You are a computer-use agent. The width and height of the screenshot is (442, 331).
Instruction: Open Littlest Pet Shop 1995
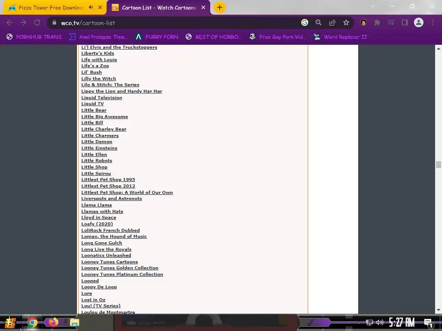click(x=108, y=180)
